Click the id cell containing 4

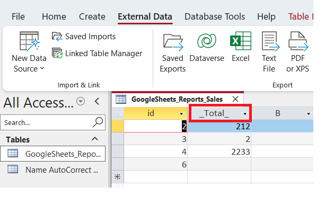pyautogui.click(x=156, y=151)
